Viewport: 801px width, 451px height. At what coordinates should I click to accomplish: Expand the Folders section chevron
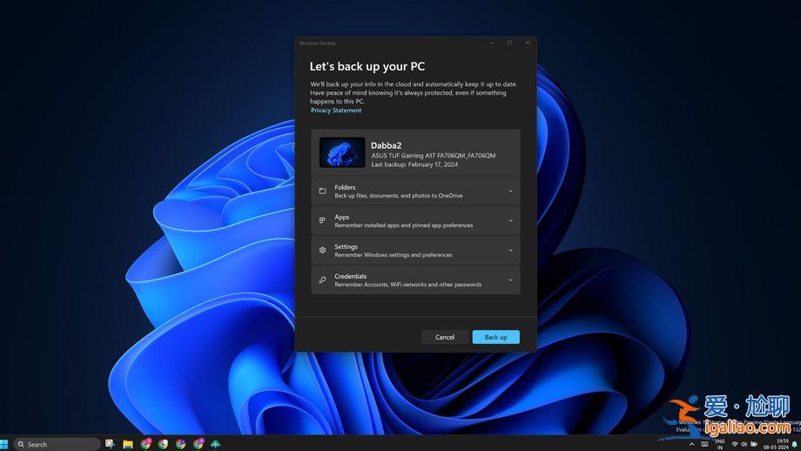click(x=510, y=191)
